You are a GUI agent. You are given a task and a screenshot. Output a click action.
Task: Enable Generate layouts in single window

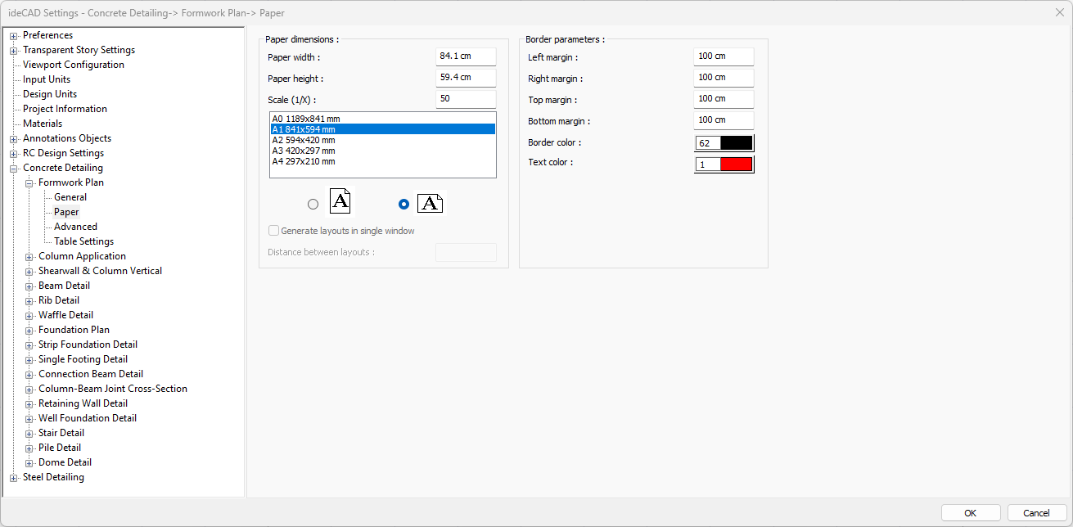pyautogui.click(x=274, y=231)
